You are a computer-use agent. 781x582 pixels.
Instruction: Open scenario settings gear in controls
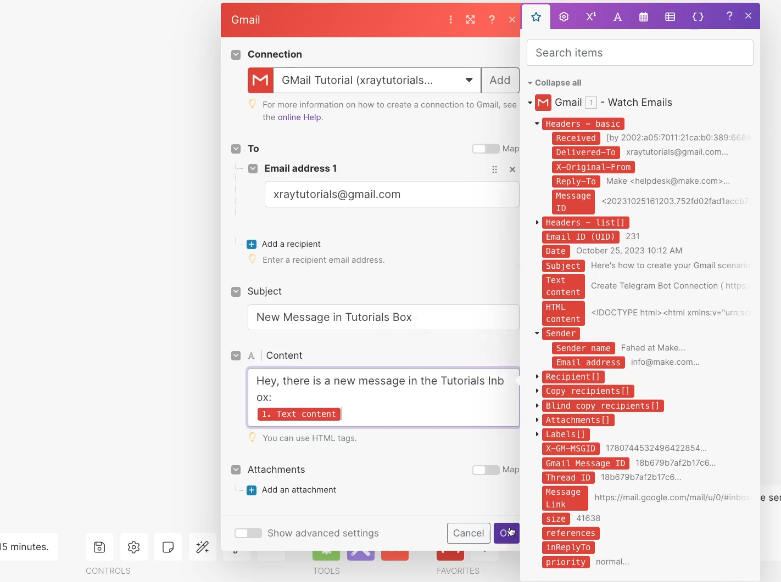click(x=134, y=547)
